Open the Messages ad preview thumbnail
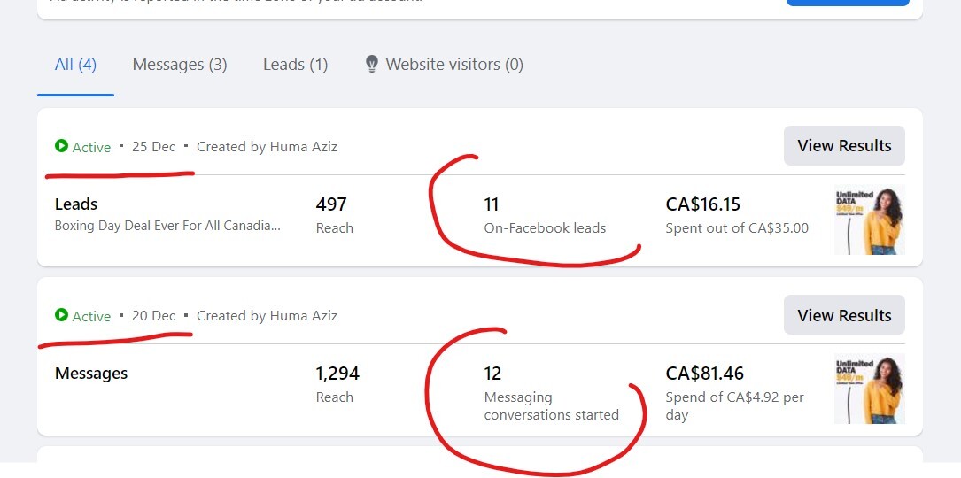961x478 pixels. point(870,389)
